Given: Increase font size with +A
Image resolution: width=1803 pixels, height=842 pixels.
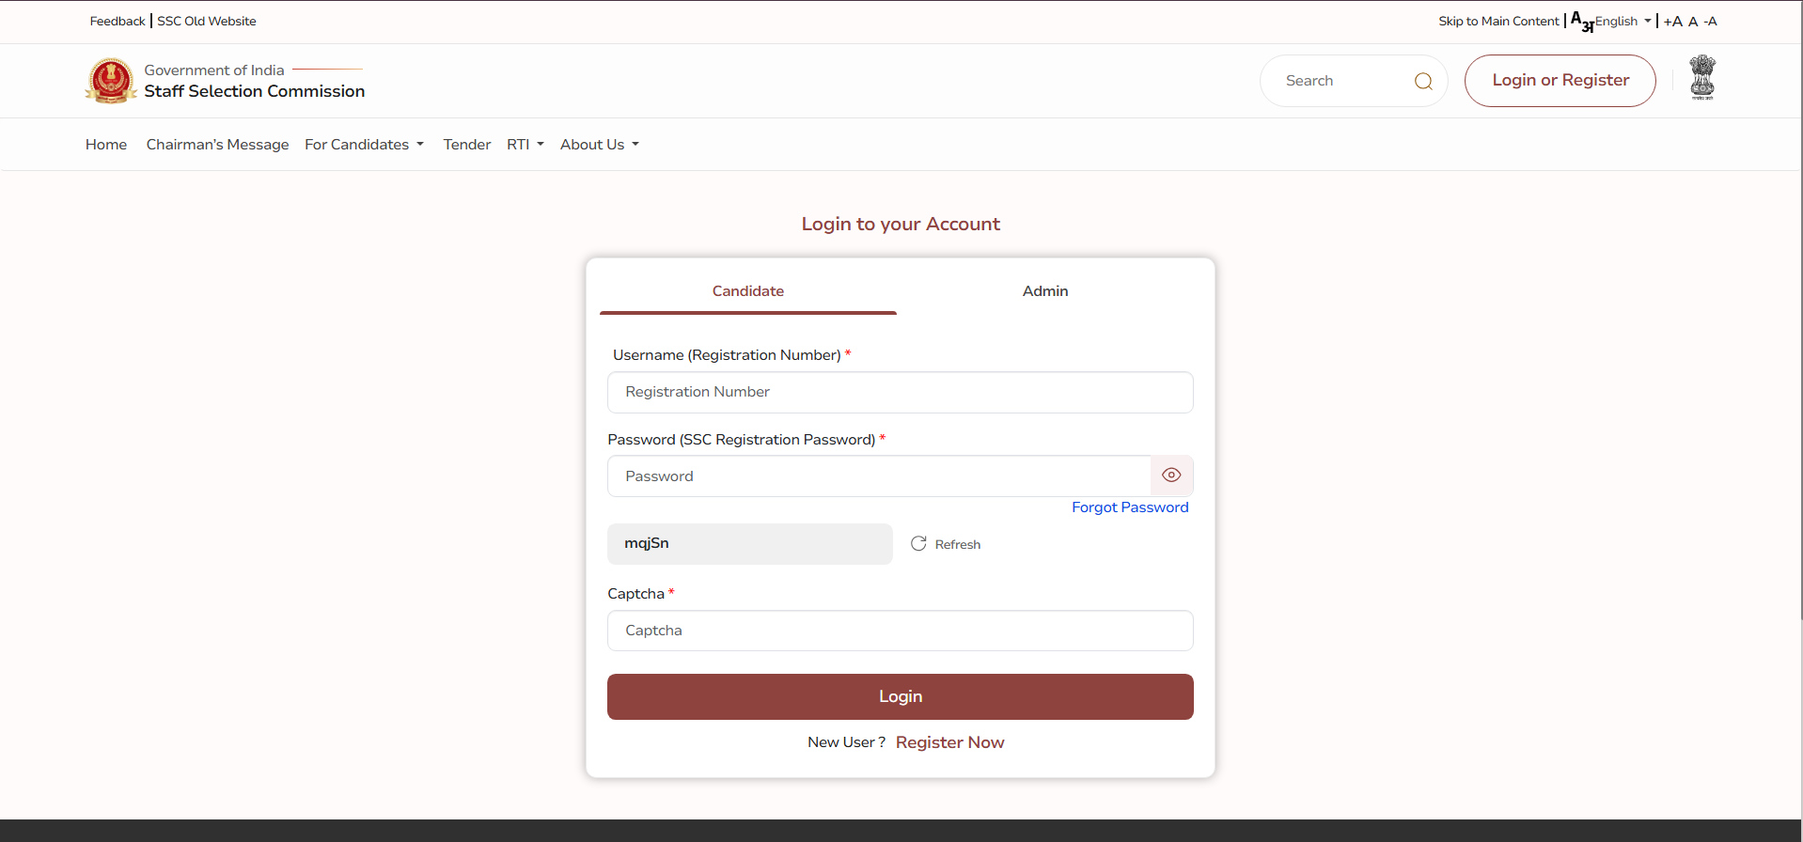Looking at the screenshot, I should click(1672, 22).
